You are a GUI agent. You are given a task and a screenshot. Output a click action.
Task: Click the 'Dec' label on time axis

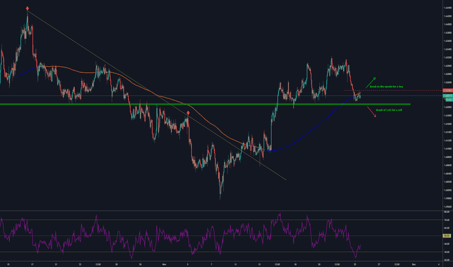tap(413, 264)
